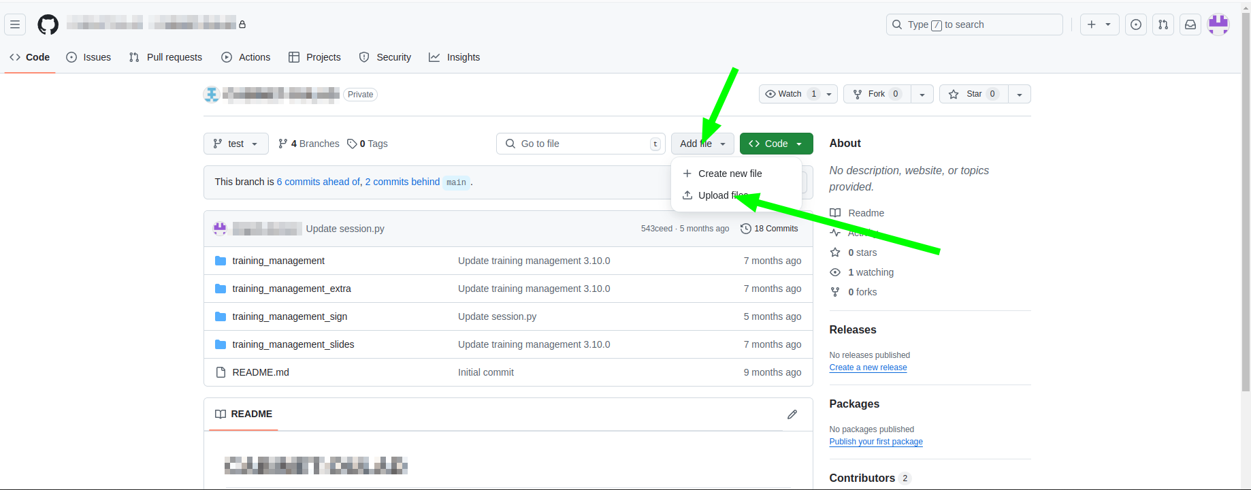Click the user avatar in top right

pos(1218,24)
